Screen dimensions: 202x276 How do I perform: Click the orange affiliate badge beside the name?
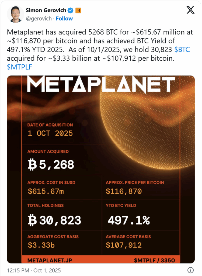click(78, 11)
